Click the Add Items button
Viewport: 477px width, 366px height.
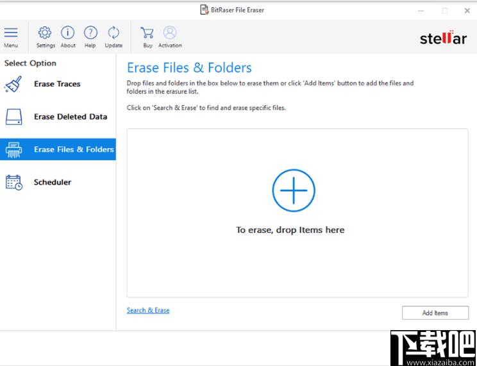(x=435, y=313)
